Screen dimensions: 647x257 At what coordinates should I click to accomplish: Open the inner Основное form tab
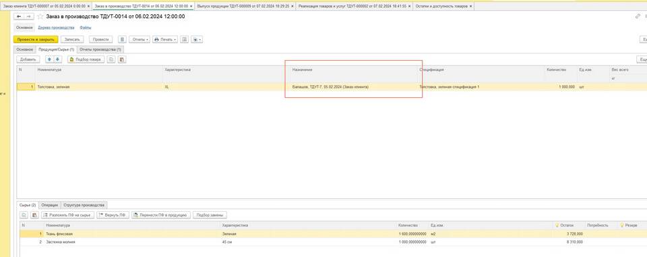(24, 50)
